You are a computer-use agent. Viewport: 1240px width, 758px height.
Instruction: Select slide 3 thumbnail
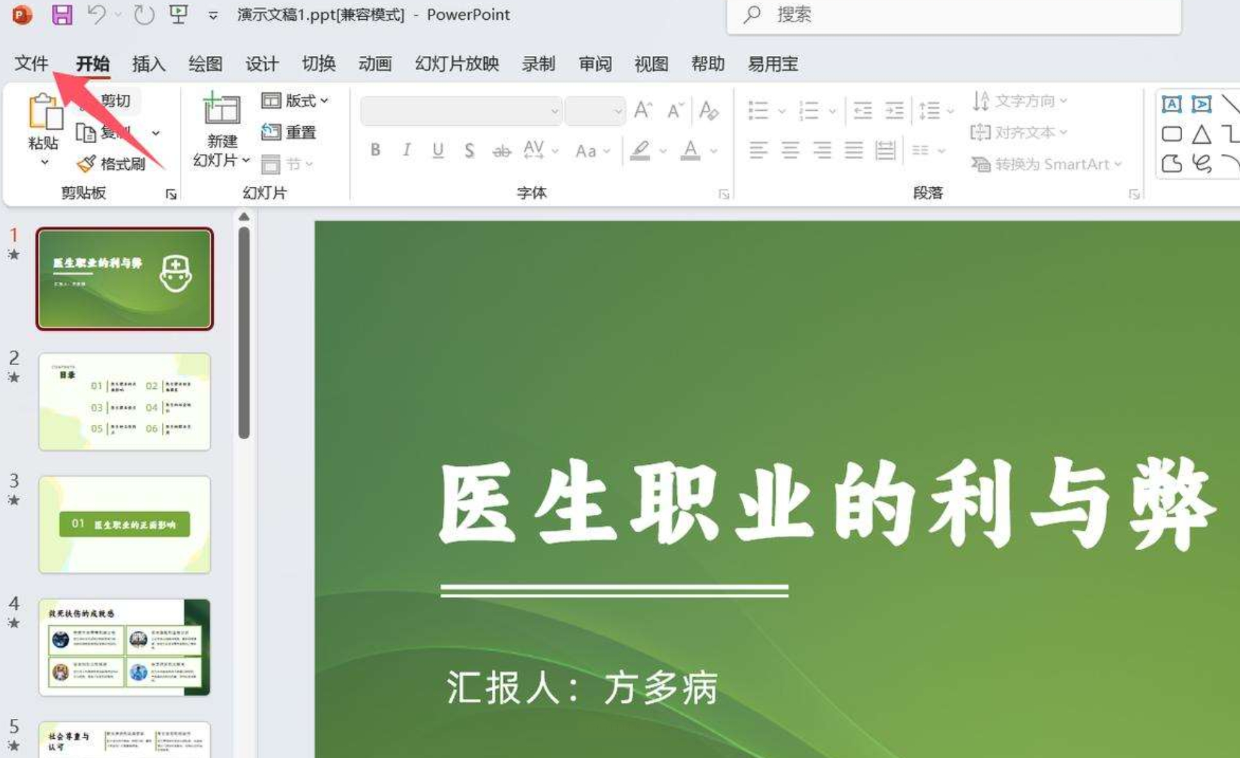click(x=125, y=524)
